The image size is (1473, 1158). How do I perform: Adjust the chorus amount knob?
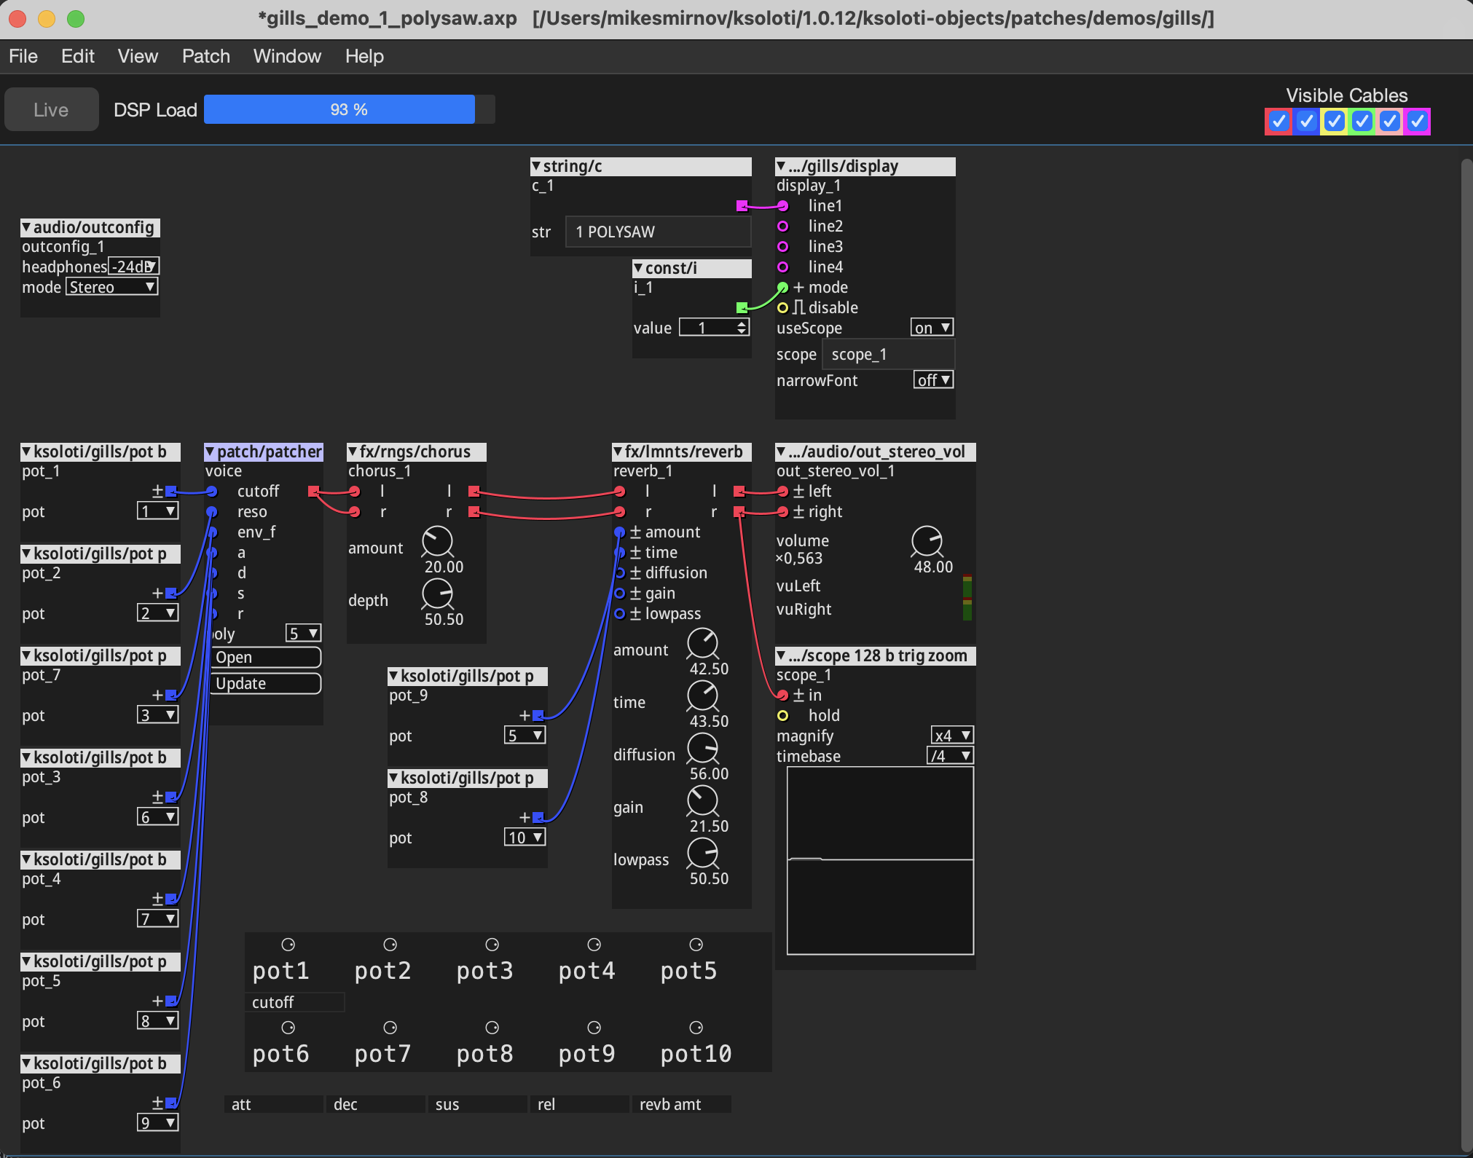coord(438,543)
